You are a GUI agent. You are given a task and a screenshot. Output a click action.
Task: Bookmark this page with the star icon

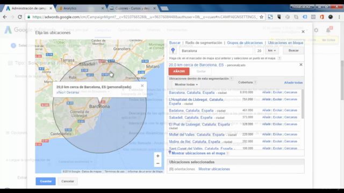tap(261, 17)
